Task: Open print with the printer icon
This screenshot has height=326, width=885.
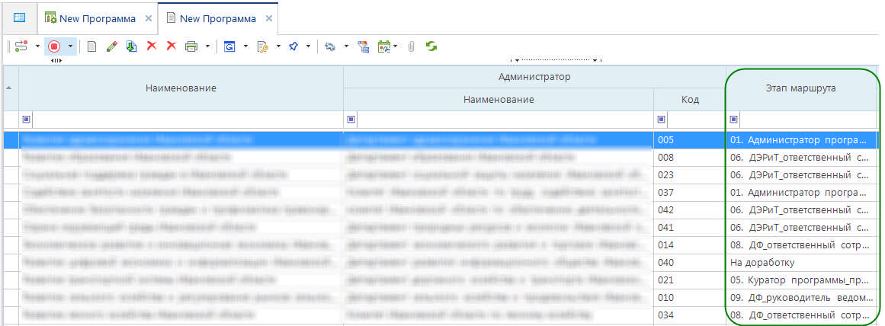Action: click(x=191, y=46)
